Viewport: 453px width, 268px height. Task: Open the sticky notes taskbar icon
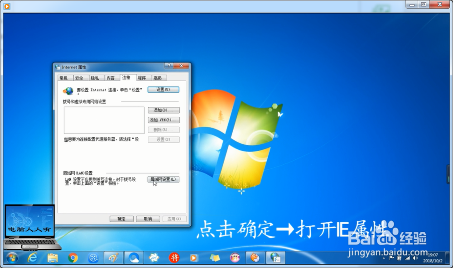(x=215, y=258)
